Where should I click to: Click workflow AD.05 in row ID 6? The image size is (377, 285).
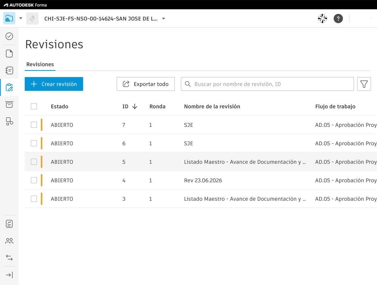(346, 144)
